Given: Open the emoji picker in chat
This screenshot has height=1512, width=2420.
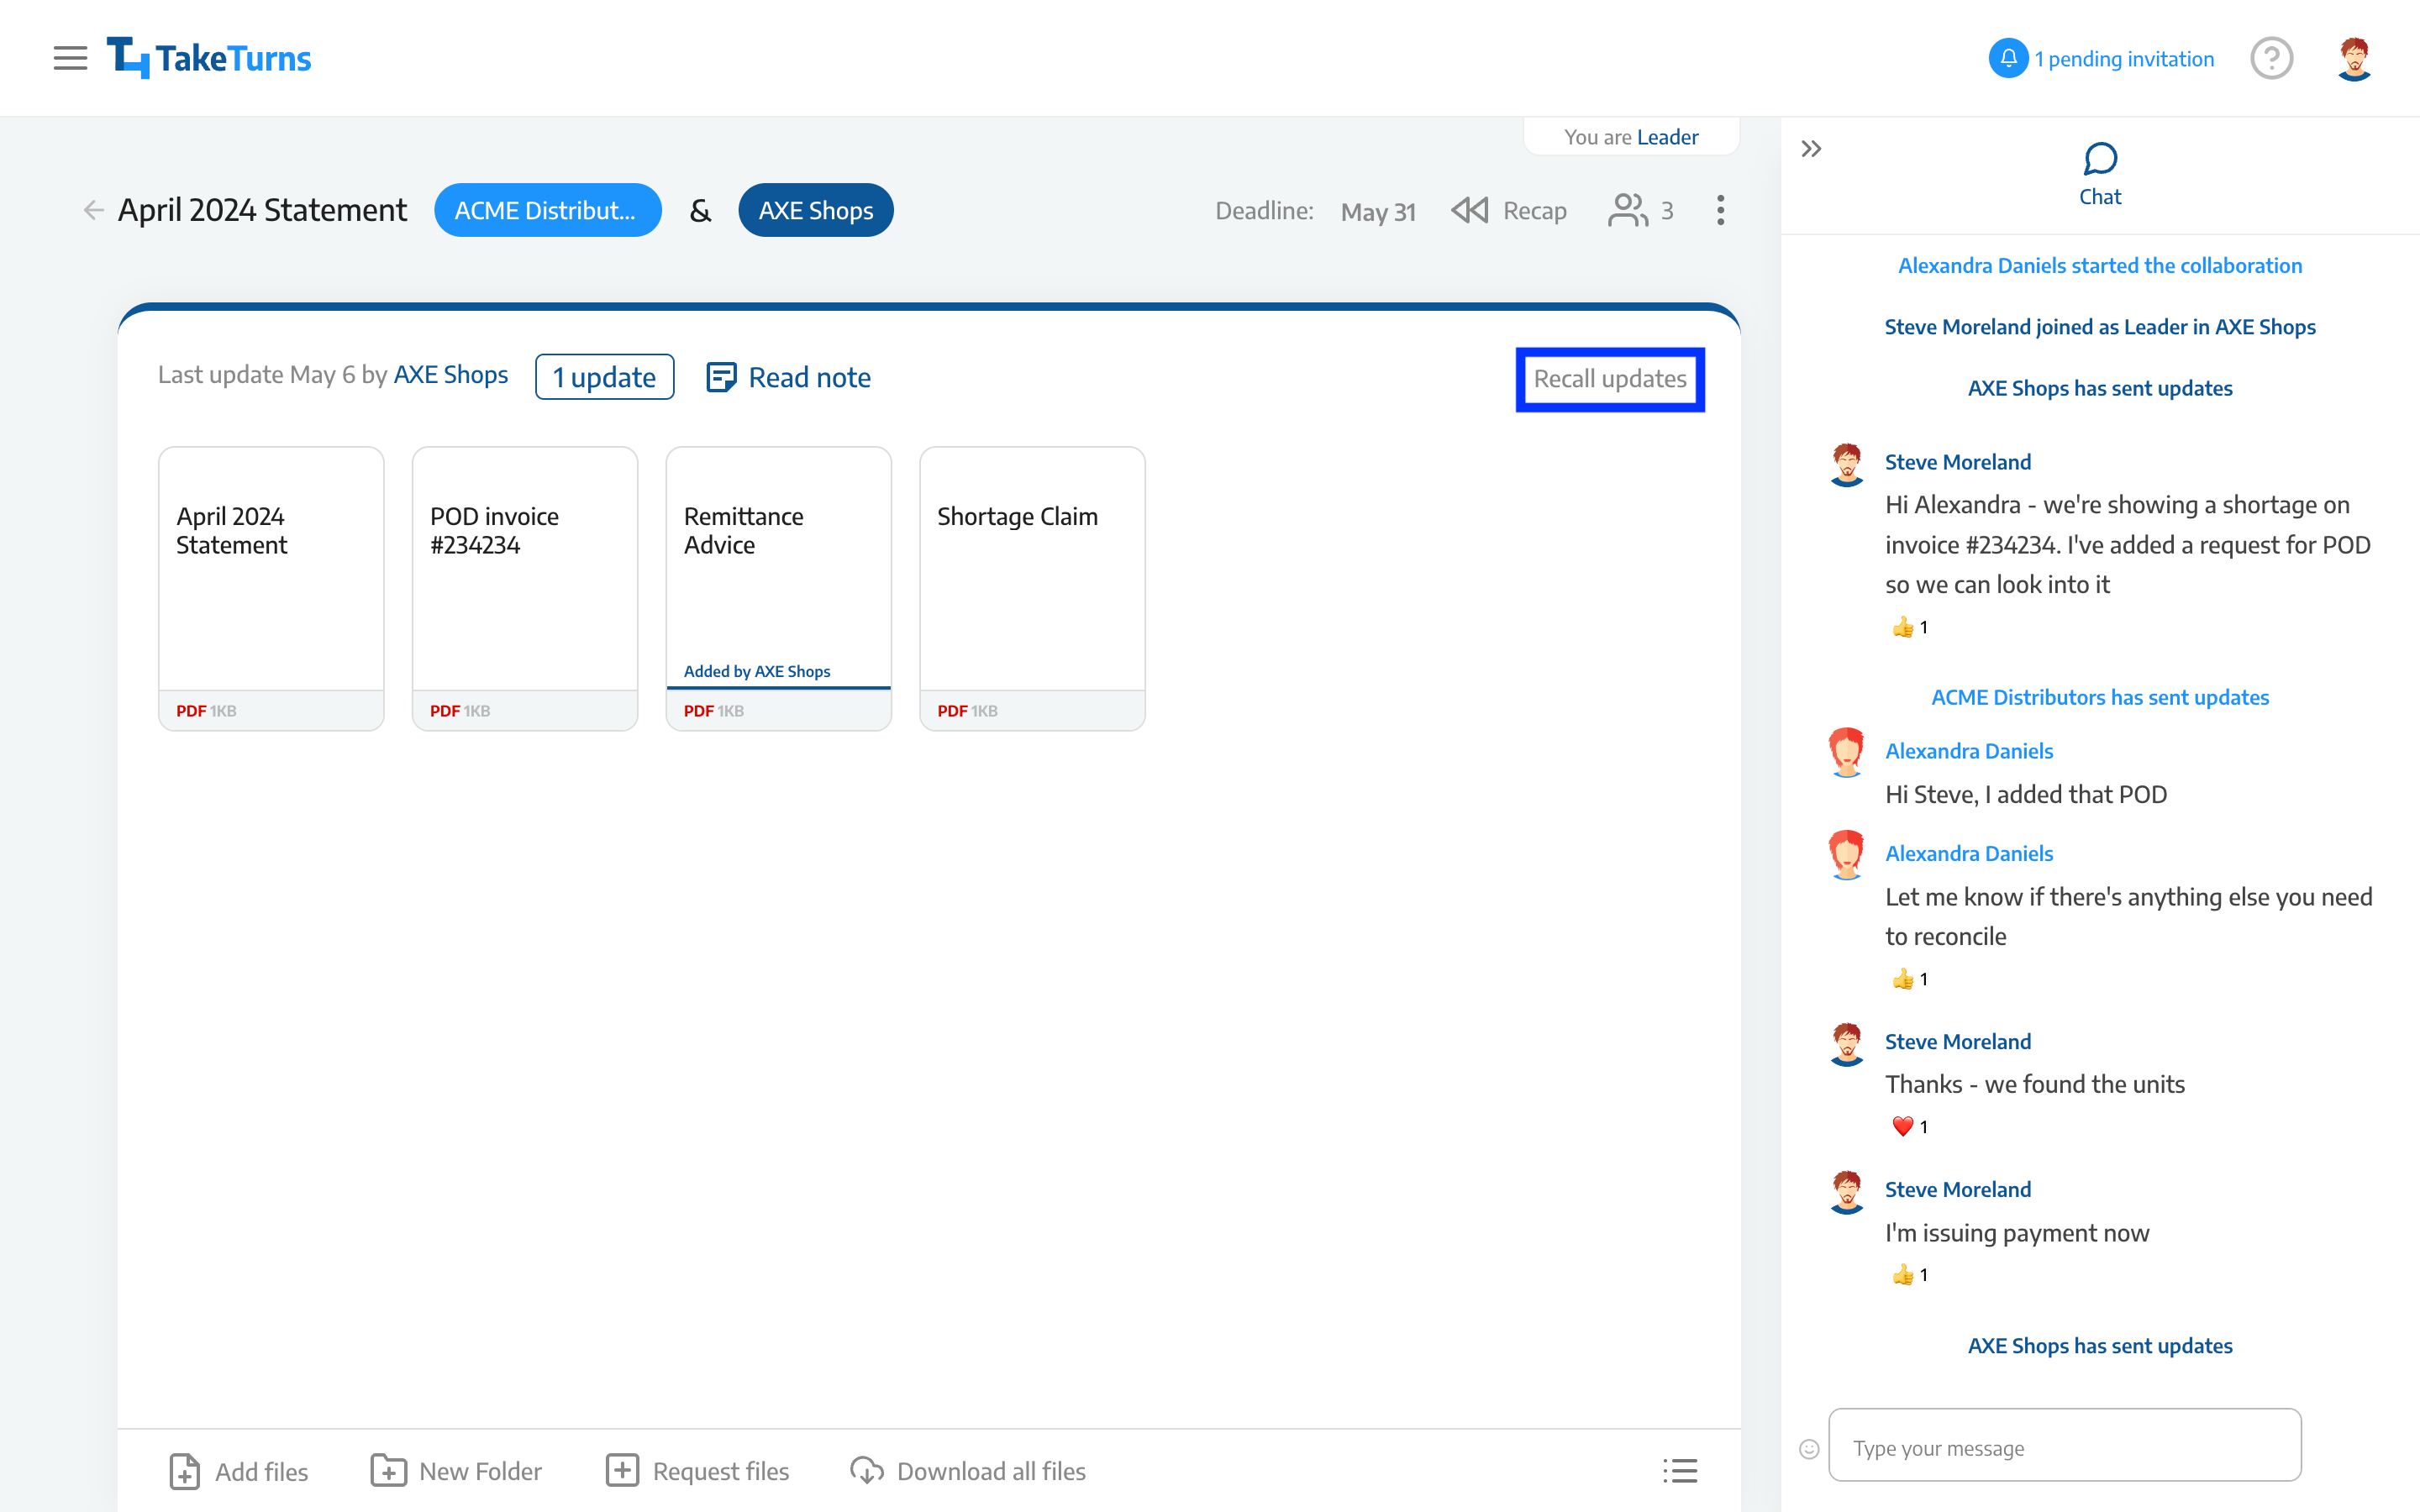Looking at the screenshot, I should (1809, 1448).
